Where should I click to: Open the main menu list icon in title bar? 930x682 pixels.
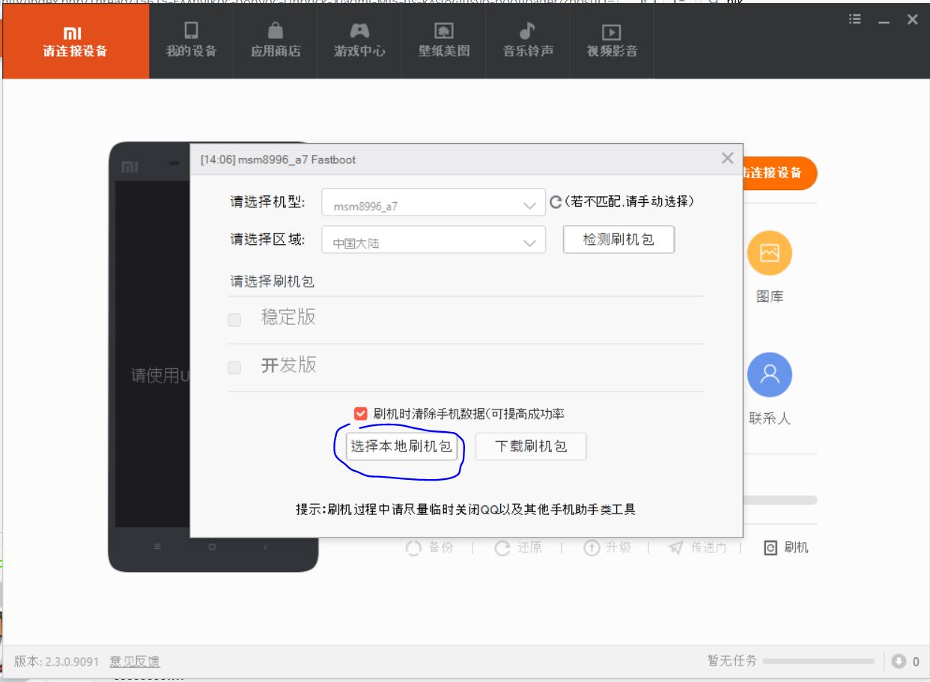[855, 20]
